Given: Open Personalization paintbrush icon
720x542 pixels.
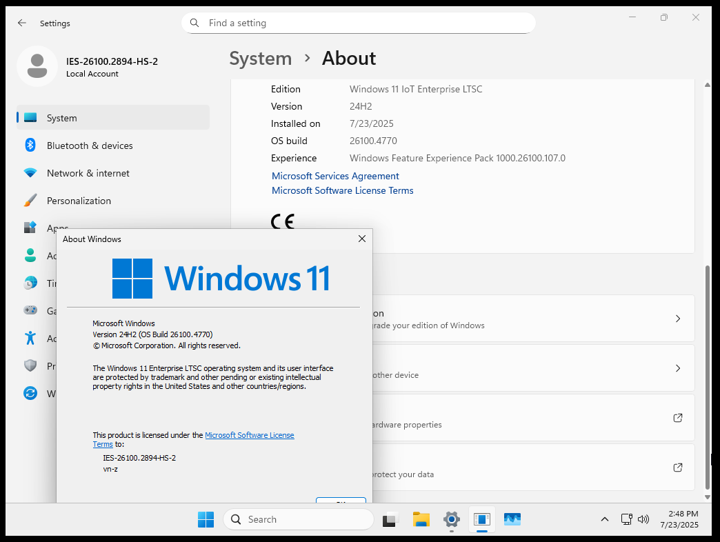Looking at the screenshot, I should point(30,200).
